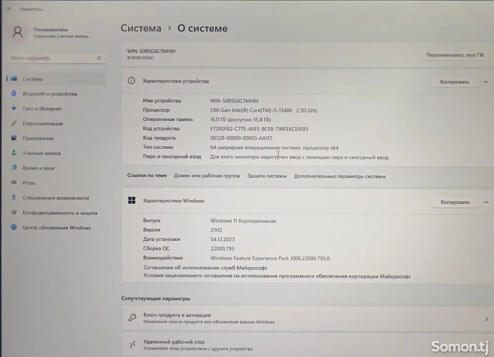The width and height of the screenshot is (494, 357).
Task: Open the user profile avatar
Action: [x=18, y=32]
